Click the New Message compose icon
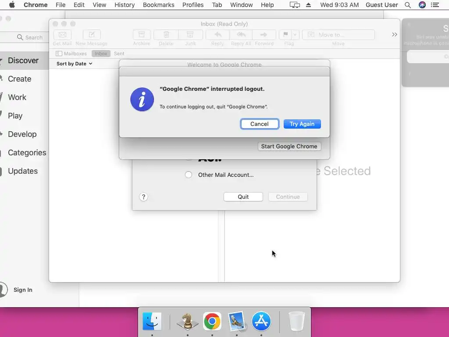 [x=92, y=35]
